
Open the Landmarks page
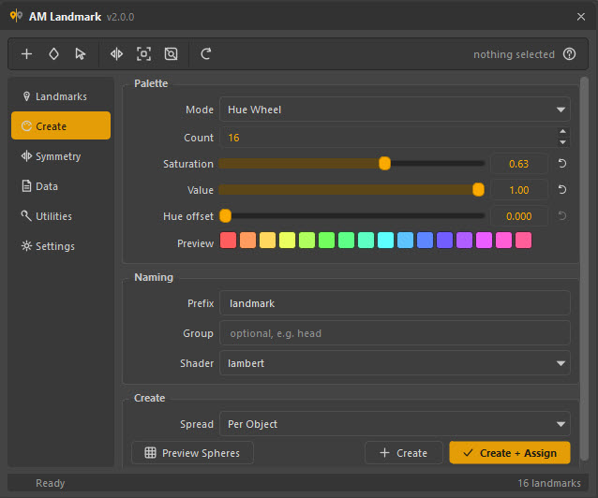(x=61, y=96)
